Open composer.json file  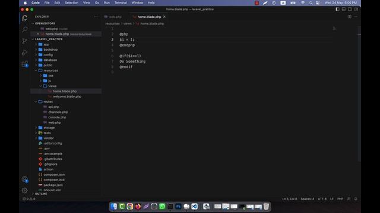[54, 175]
